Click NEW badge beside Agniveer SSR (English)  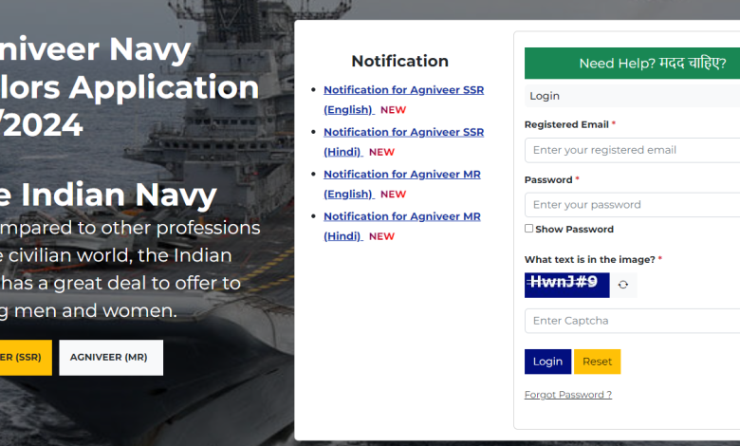point(393,110)
